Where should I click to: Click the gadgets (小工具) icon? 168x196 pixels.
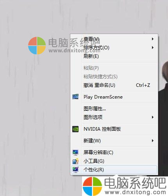pos(75,161)
